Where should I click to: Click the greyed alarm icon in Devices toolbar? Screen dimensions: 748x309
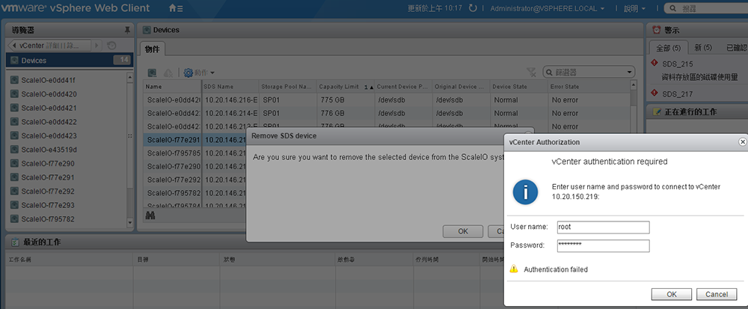click(168, 73)
